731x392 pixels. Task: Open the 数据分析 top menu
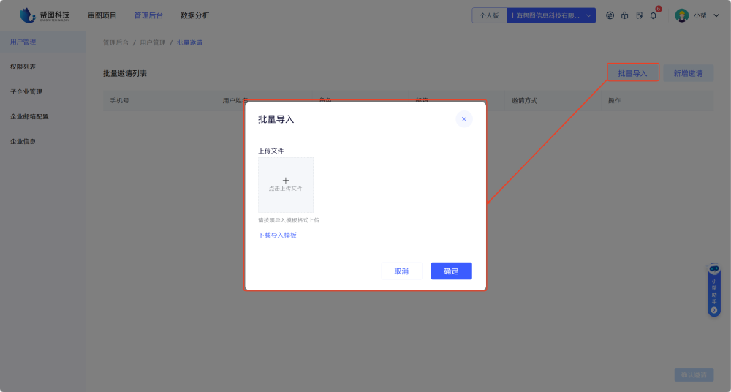click(194, 15)
